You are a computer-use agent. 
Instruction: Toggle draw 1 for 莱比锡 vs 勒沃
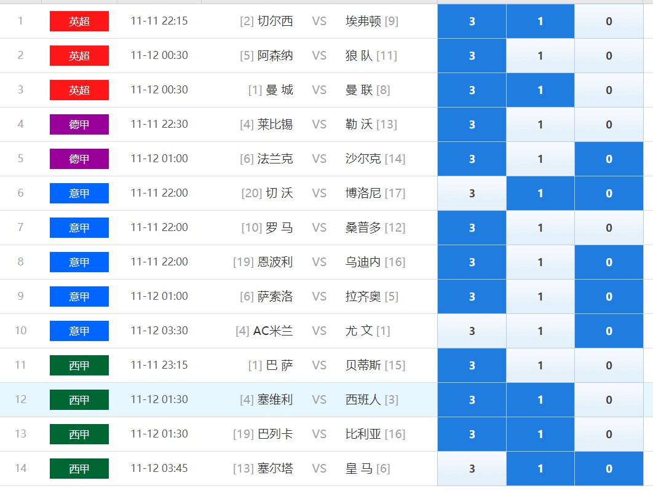click(x=540, y=124)
